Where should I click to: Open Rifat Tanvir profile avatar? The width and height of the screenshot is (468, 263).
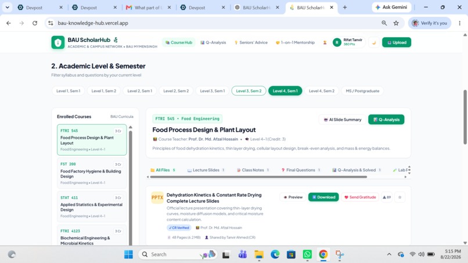tap(337, 42)
